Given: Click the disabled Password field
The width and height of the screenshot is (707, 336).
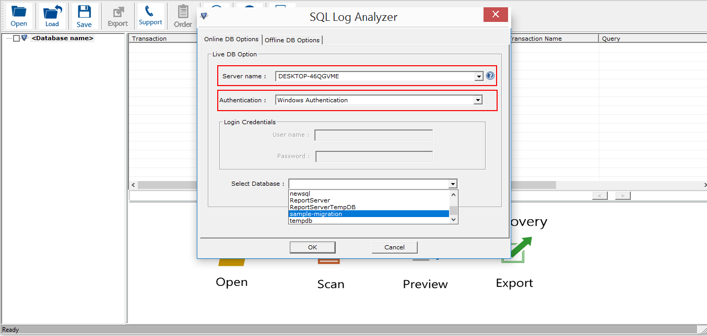Looking at the screenshot, I should click(374, 157).
